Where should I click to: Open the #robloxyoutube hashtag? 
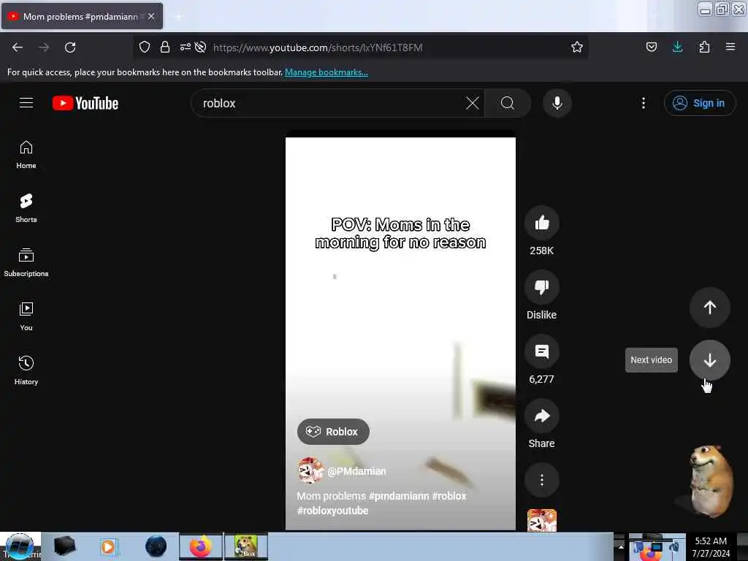click(x=332, y=511)
